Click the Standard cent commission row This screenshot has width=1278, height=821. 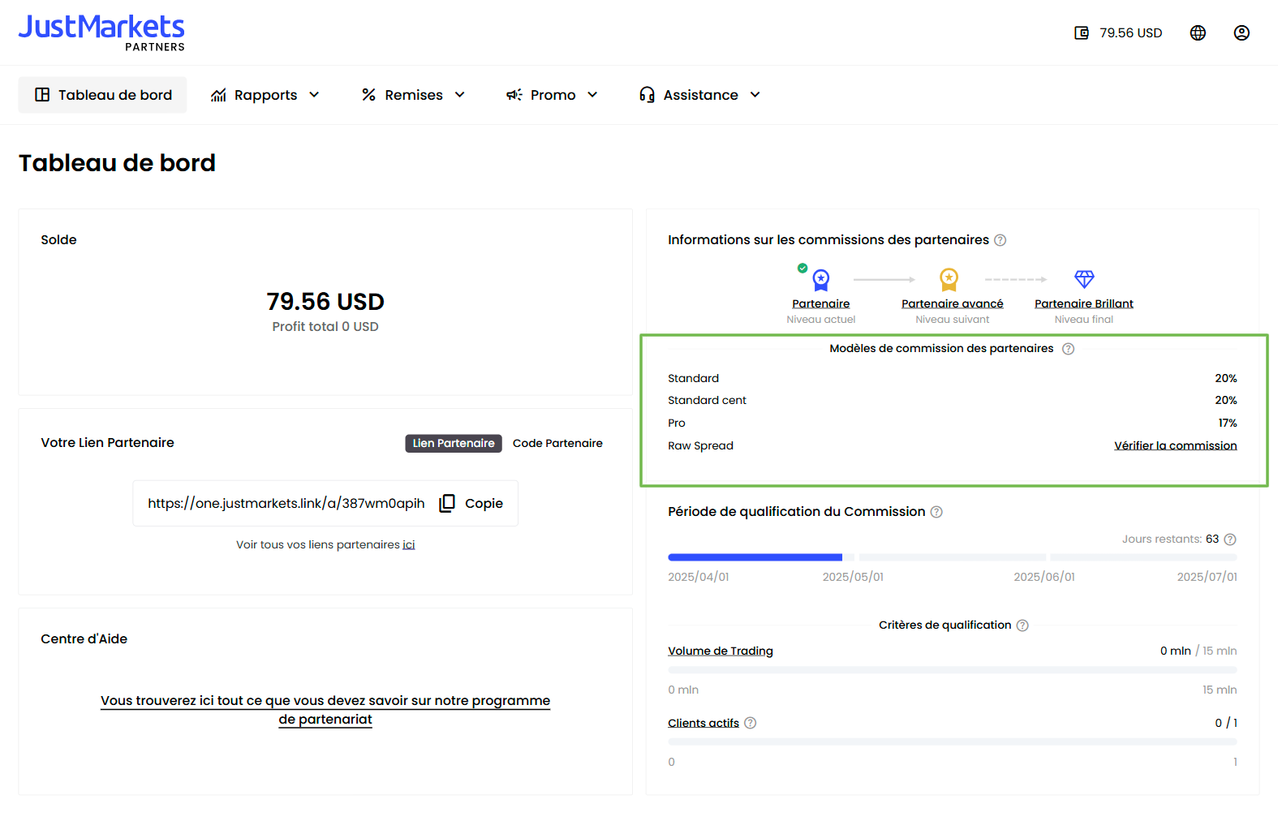coord(953,400)
